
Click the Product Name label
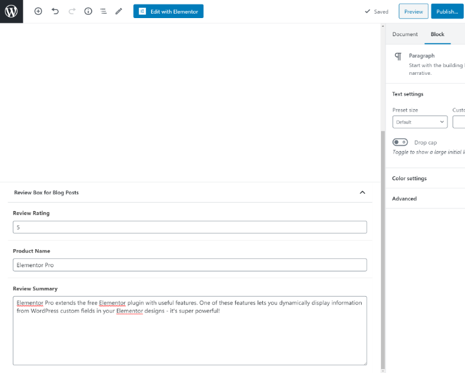click(32, 251)
